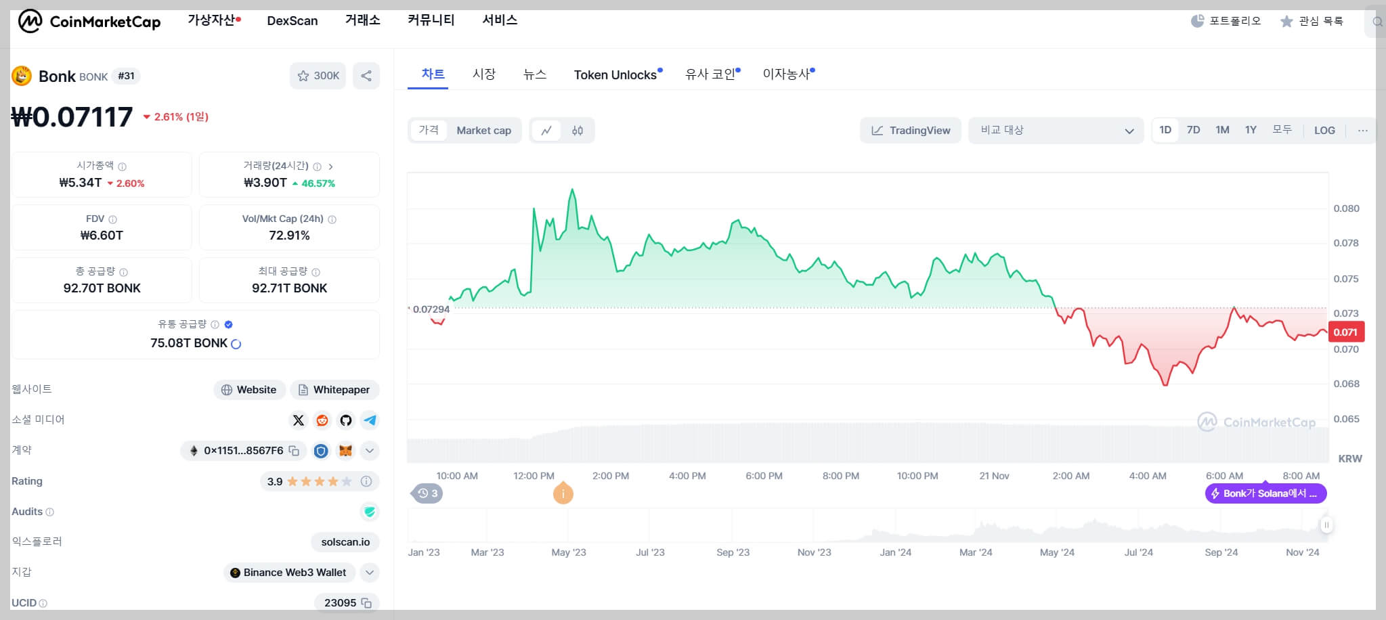Image resolution: width=1386 pixels, height=620 pixels.
Task: Open 커뮤니티 menu
Action: [x=431, y=20]
